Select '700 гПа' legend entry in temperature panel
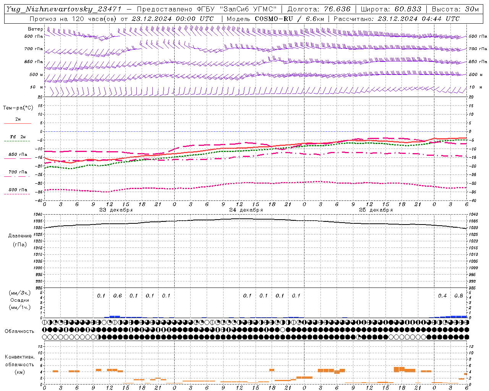Image resolution: width=489 pixels, height=391 pixels. tap(18, 172)
